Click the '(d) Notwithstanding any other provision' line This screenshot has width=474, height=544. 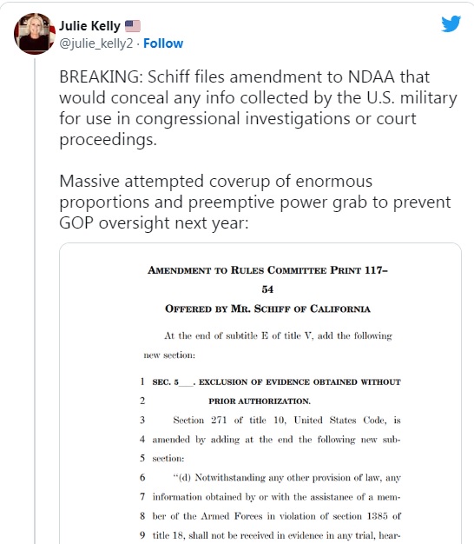click(x=286, y=478)
